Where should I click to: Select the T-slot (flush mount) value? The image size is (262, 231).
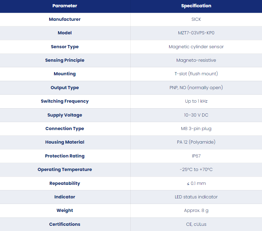(x=196, y=74)
